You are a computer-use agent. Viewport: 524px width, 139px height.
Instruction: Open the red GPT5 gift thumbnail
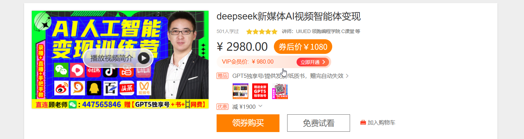(260, 91)
